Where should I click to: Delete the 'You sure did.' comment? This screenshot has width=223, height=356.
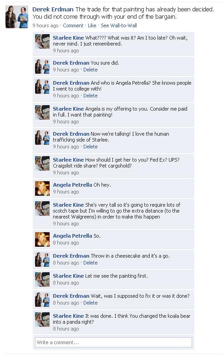coord(90,70)
